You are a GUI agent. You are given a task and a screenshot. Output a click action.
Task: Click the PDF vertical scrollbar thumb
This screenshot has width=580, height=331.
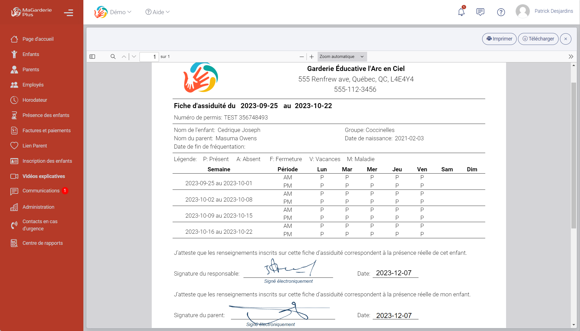coord(574,155)
